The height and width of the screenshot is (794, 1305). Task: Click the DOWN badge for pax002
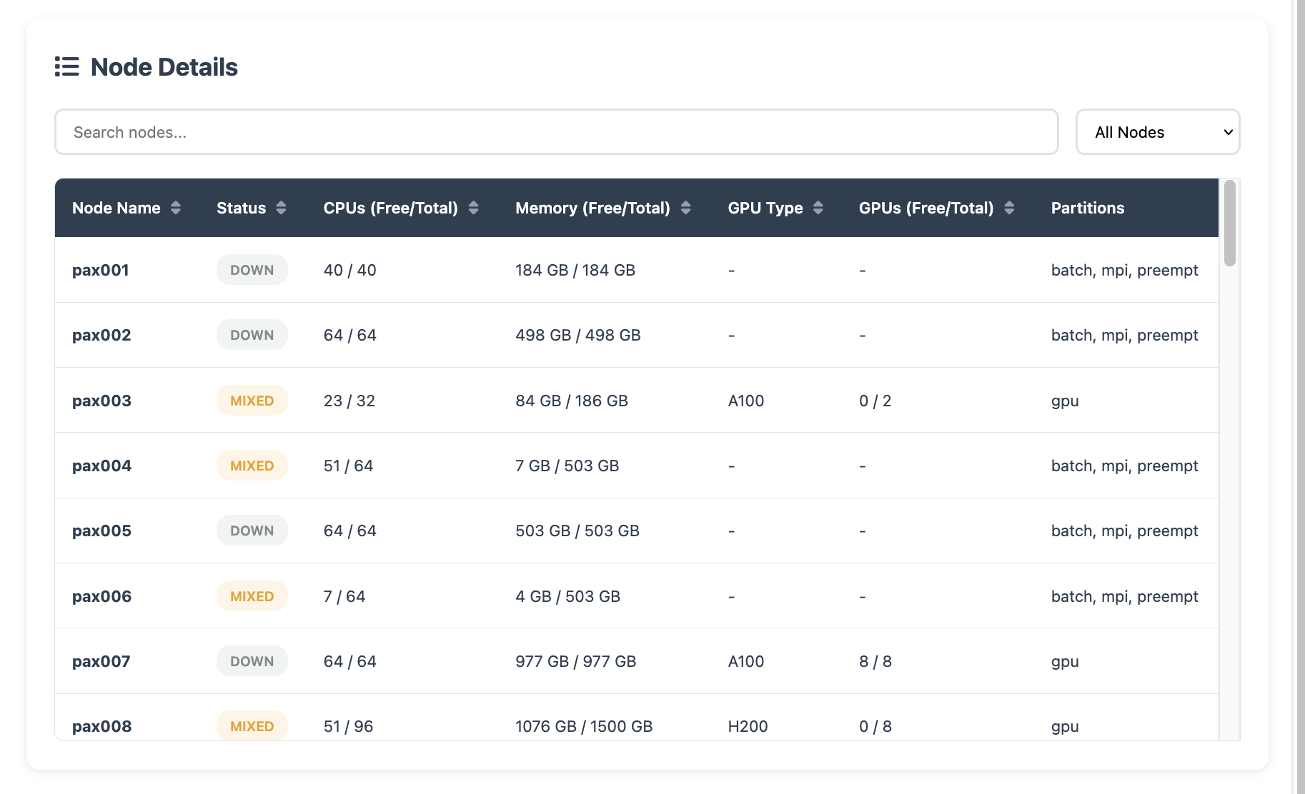[x=252, y=335]
